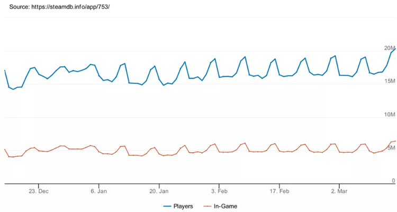Screen dimensions: 397x212
Task: Click the leftmost start of the blue Players line
Action: point(5,70)
